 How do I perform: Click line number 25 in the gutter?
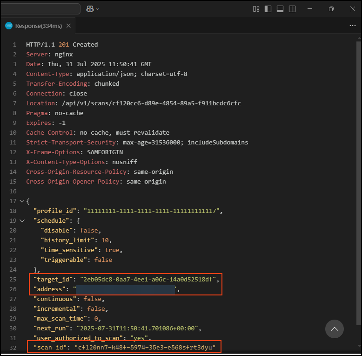(13, 279)
